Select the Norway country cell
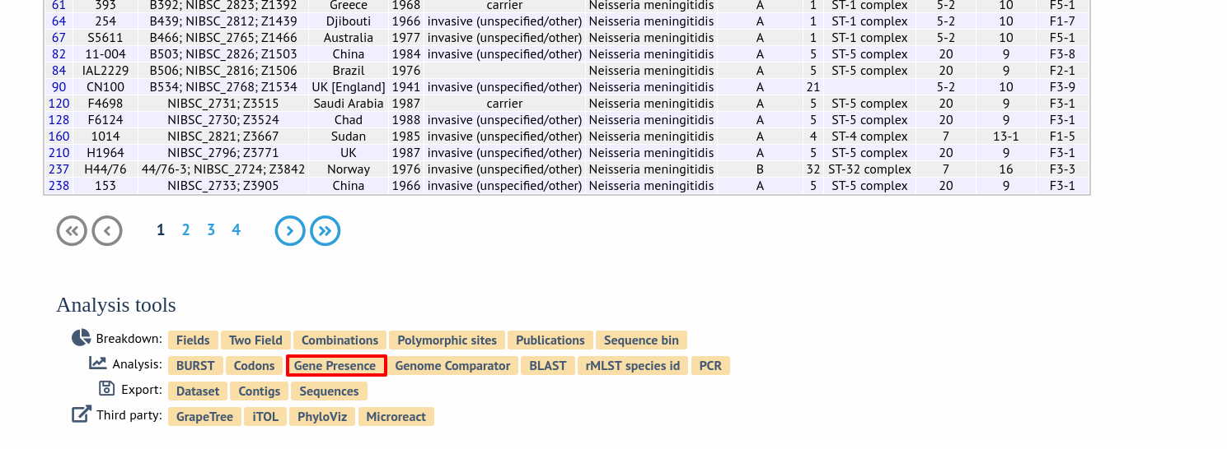The height and width of the screenshot is (449, 1227). pos(349,169)
